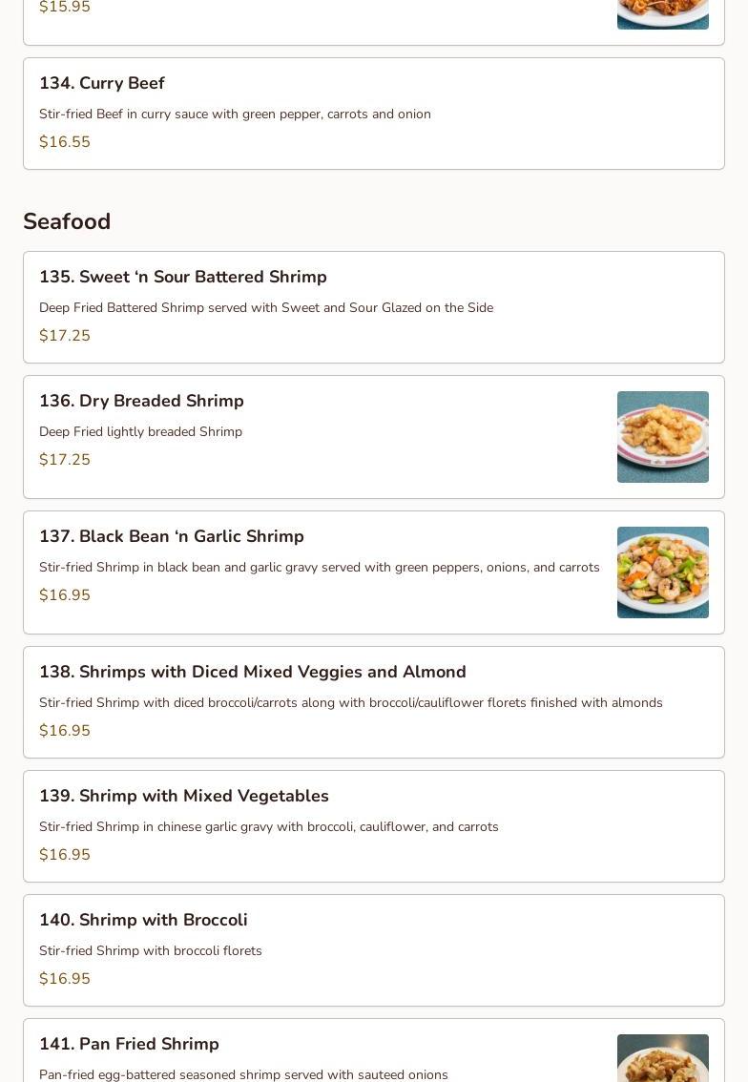Click the $17.25 price under Battered Shrimp
This screenshot has height=1082, width=748.
coord(65,336)
